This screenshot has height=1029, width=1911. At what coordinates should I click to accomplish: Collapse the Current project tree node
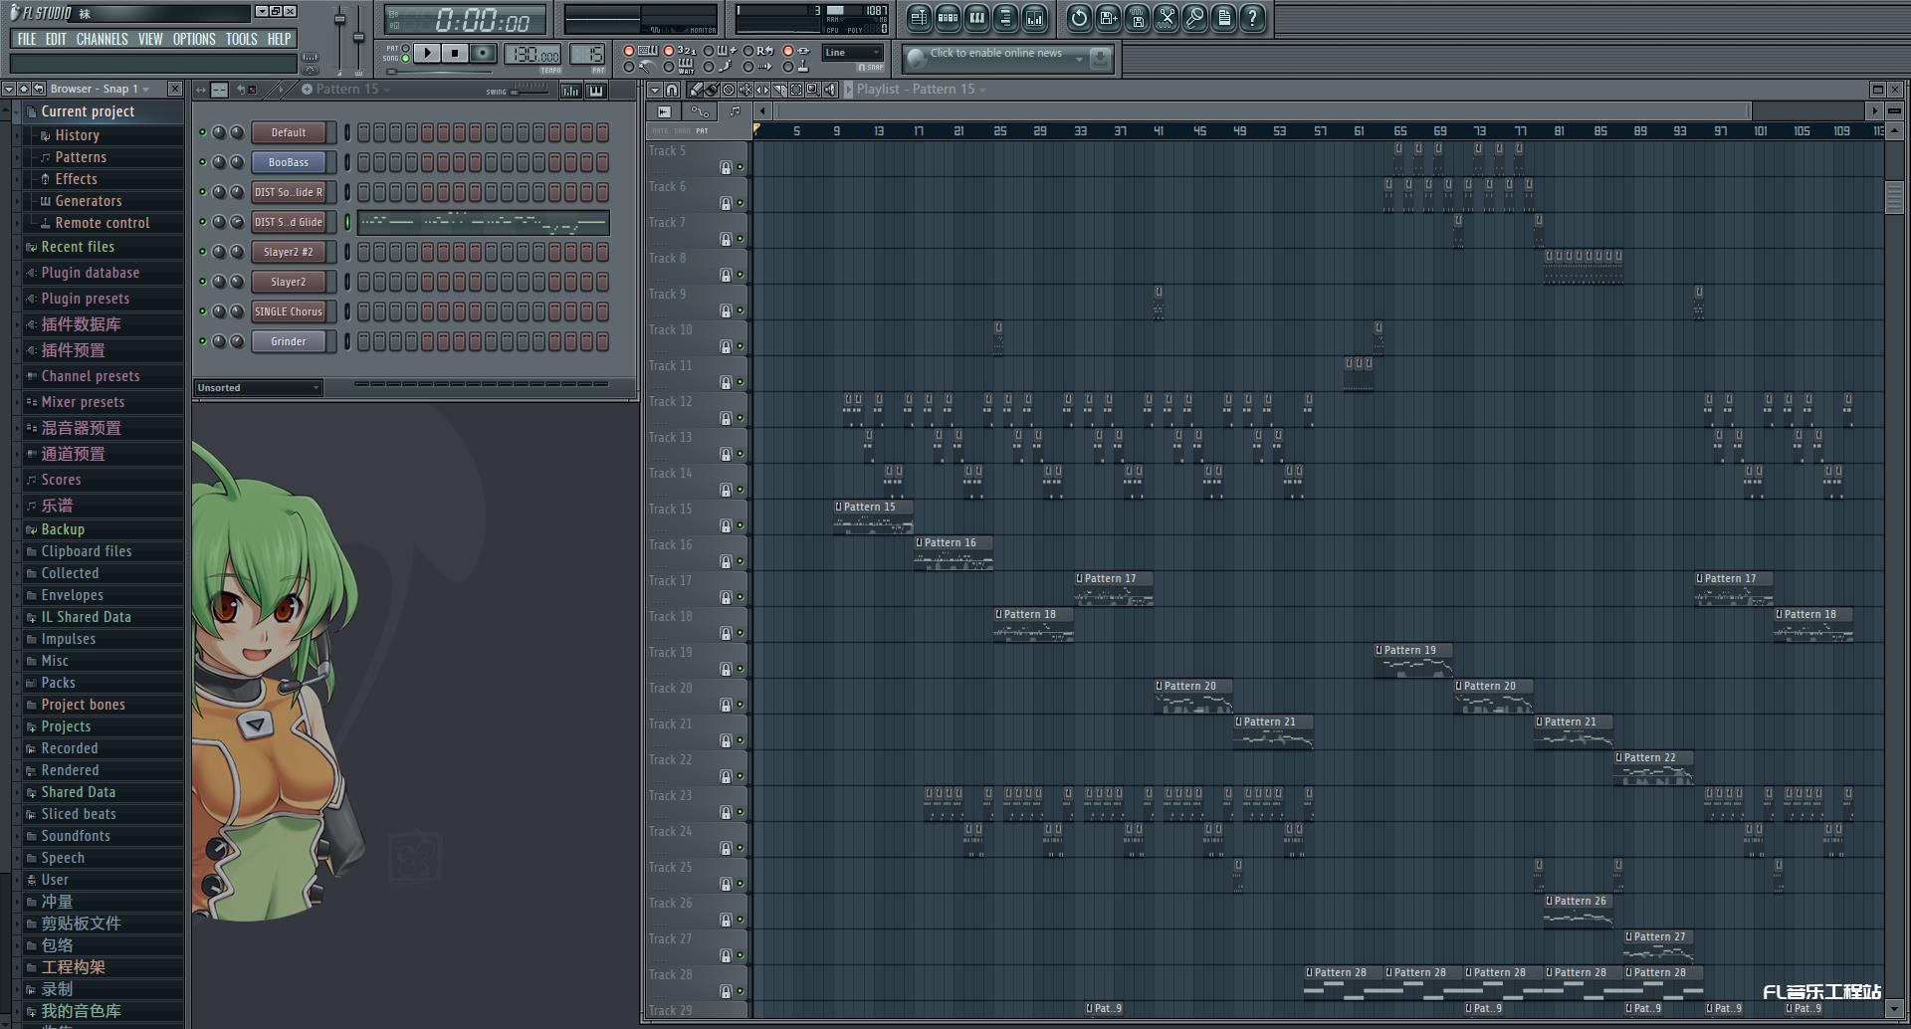17,112
